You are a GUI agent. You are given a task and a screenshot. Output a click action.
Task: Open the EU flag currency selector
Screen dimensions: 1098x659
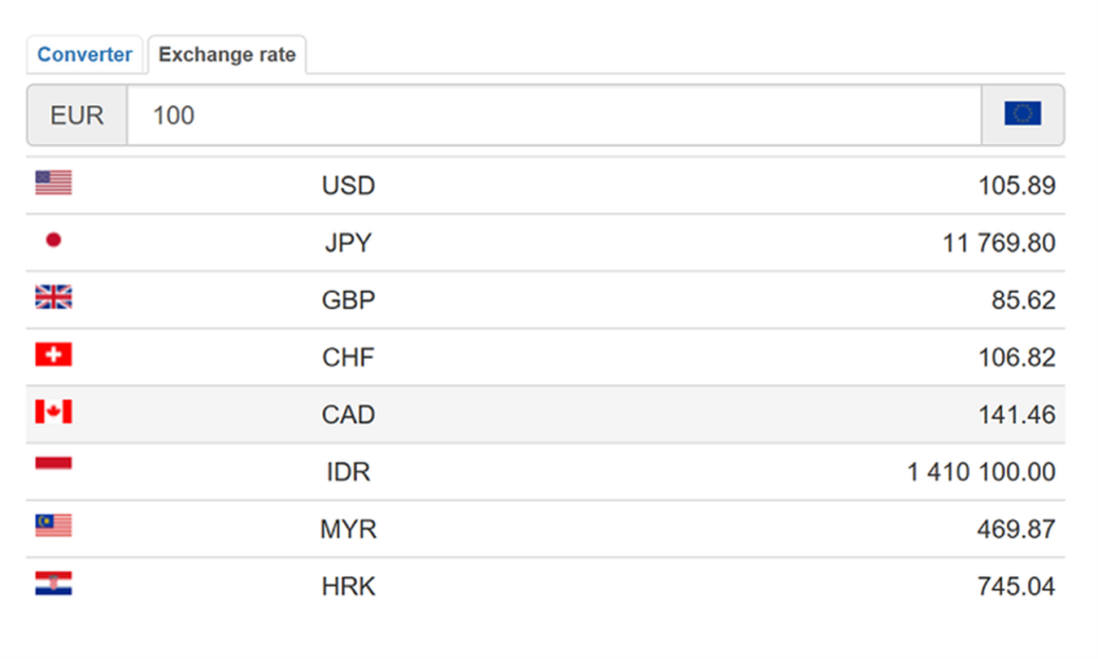(1022, 115)
